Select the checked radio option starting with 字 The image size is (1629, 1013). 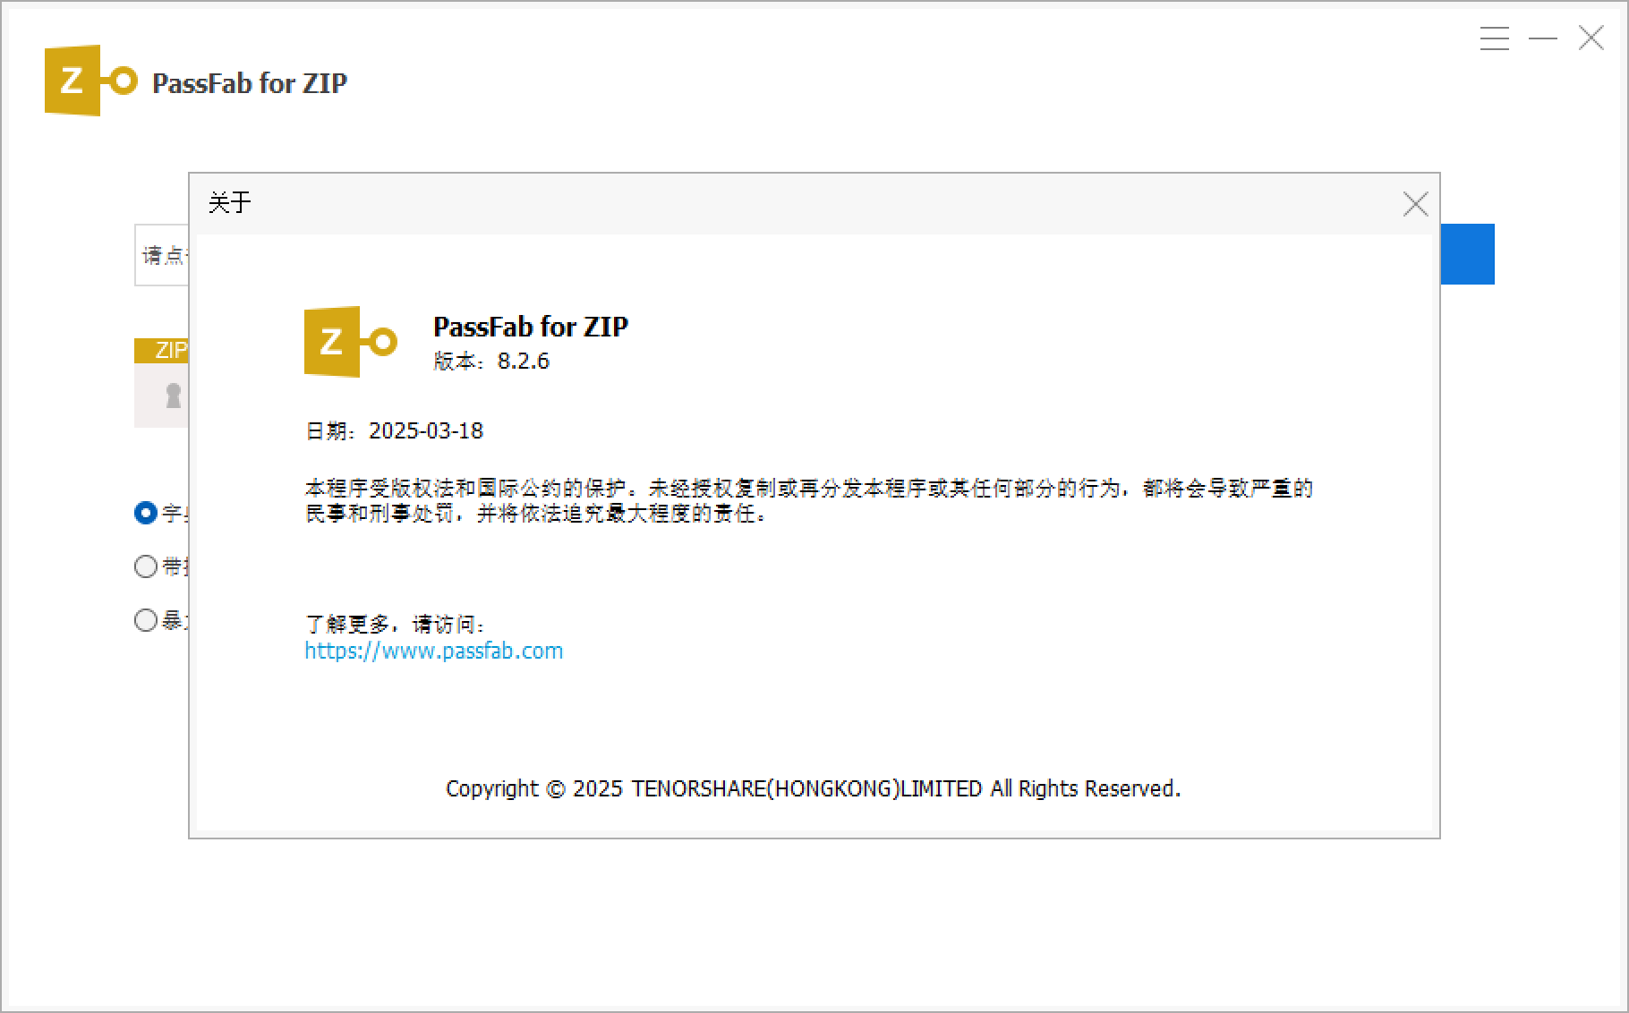pos(146,513)
